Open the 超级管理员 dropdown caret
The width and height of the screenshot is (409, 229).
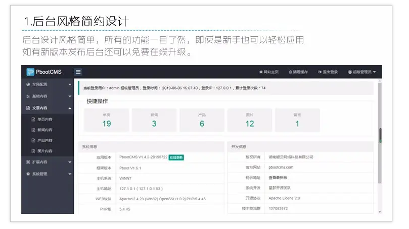(375, 72)
